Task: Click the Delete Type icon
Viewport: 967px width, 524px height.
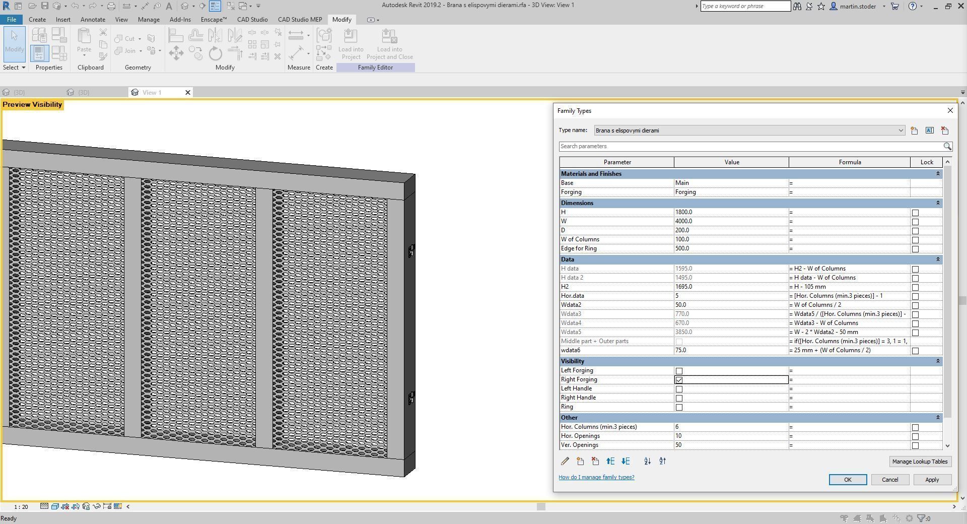Action: point(944,130)
